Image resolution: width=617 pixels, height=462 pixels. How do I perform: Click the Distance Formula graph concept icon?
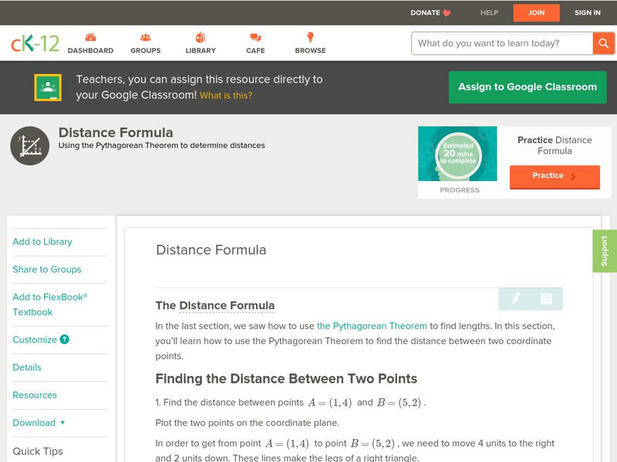[x=30, y=146]
